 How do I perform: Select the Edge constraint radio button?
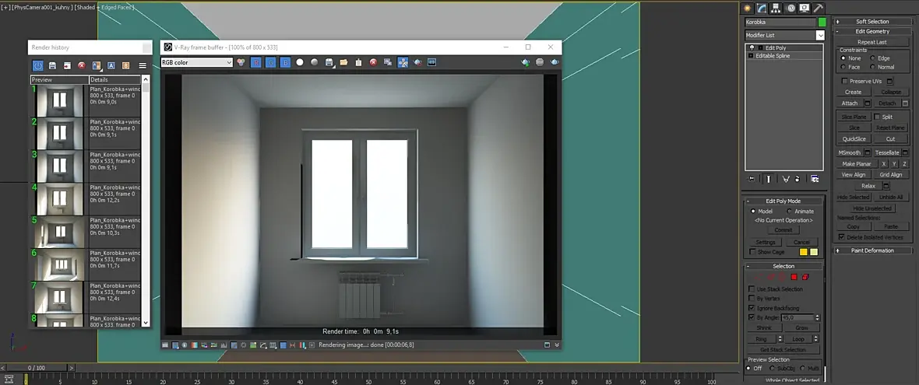[x=872, y=58]
